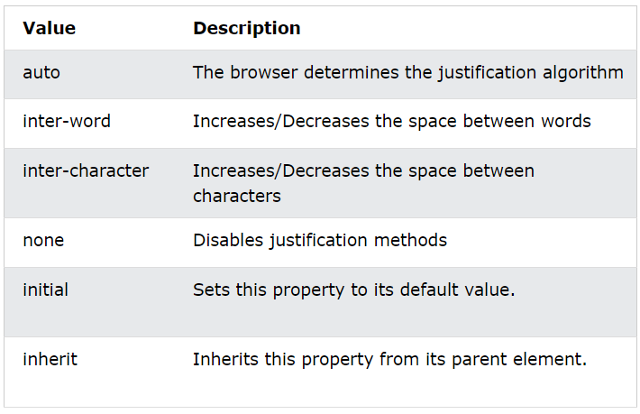Select the none value cell
Image resolution: width=640 pixels, height=414 pixels.
click(43, 240)
